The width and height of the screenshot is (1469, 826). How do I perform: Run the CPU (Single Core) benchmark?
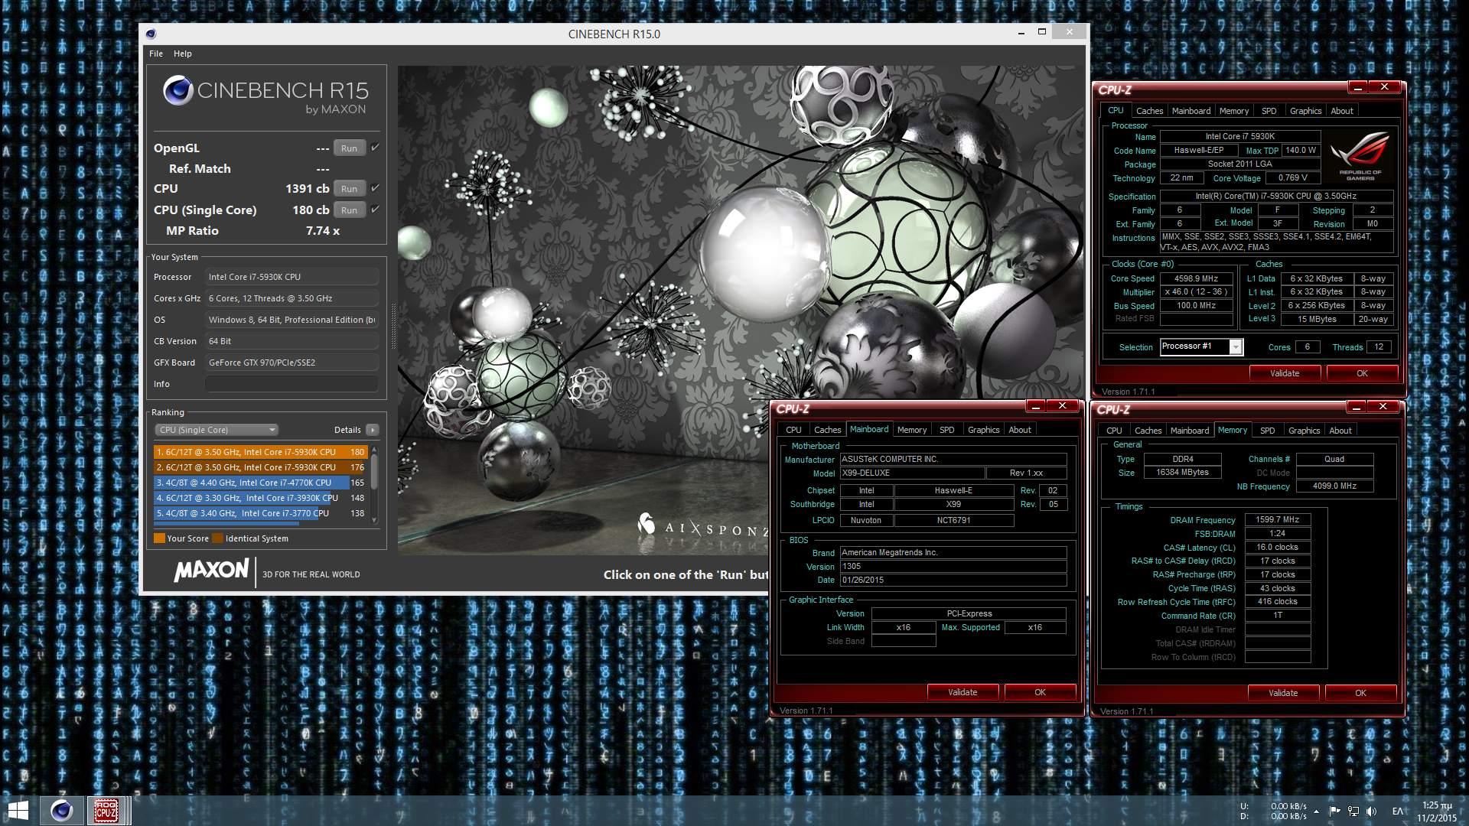(x=349, y=210)
